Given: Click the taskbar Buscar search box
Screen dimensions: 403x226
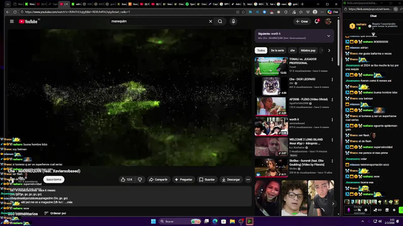Looking at the screenshot, I should 180,221.
